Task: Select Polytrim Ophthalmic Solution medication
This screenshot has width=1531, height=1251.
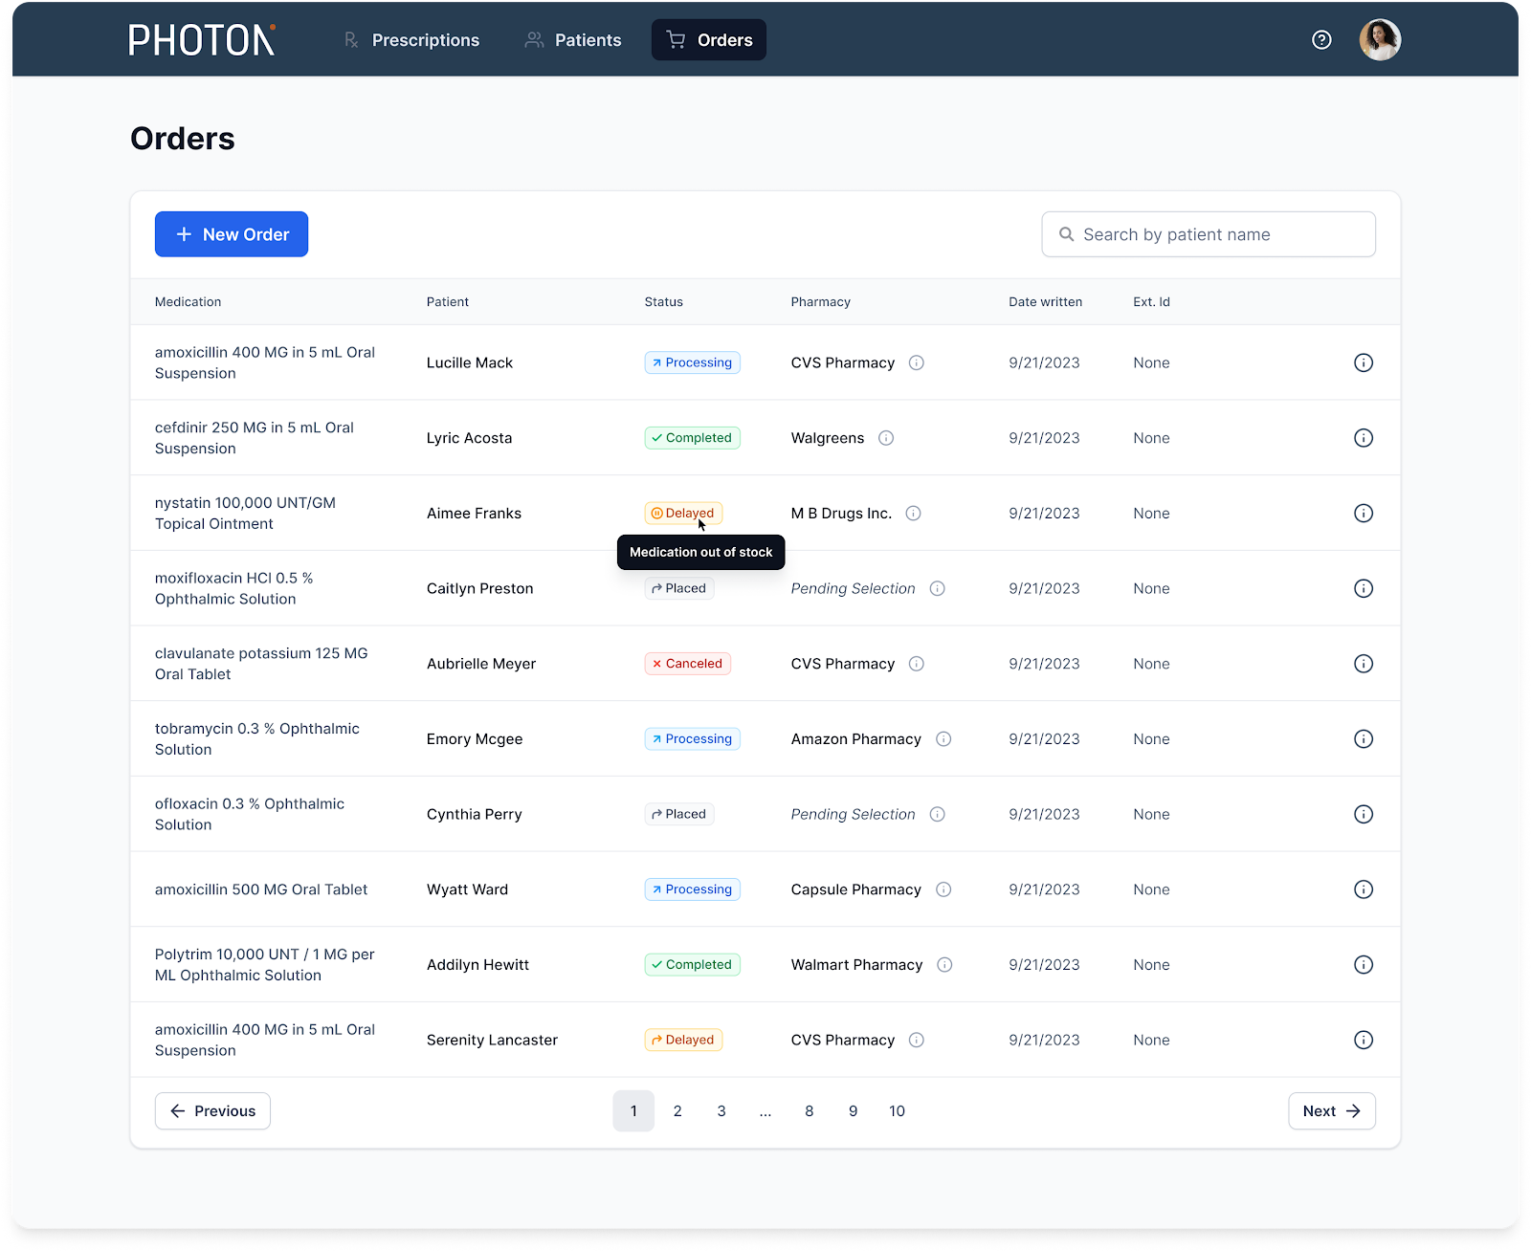Action: click(265, 965)
